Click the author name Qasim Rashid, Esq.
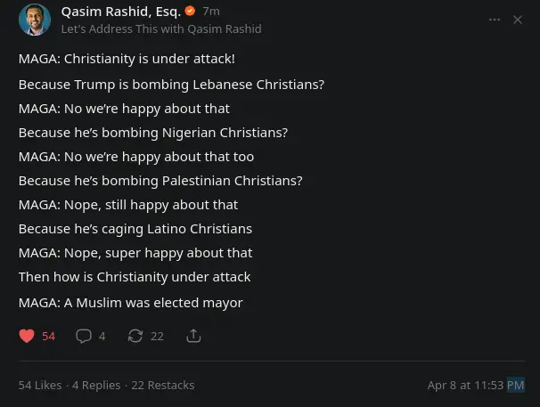Image resolution: width=540 pixels, height=407 pixels. coord(120,12)
